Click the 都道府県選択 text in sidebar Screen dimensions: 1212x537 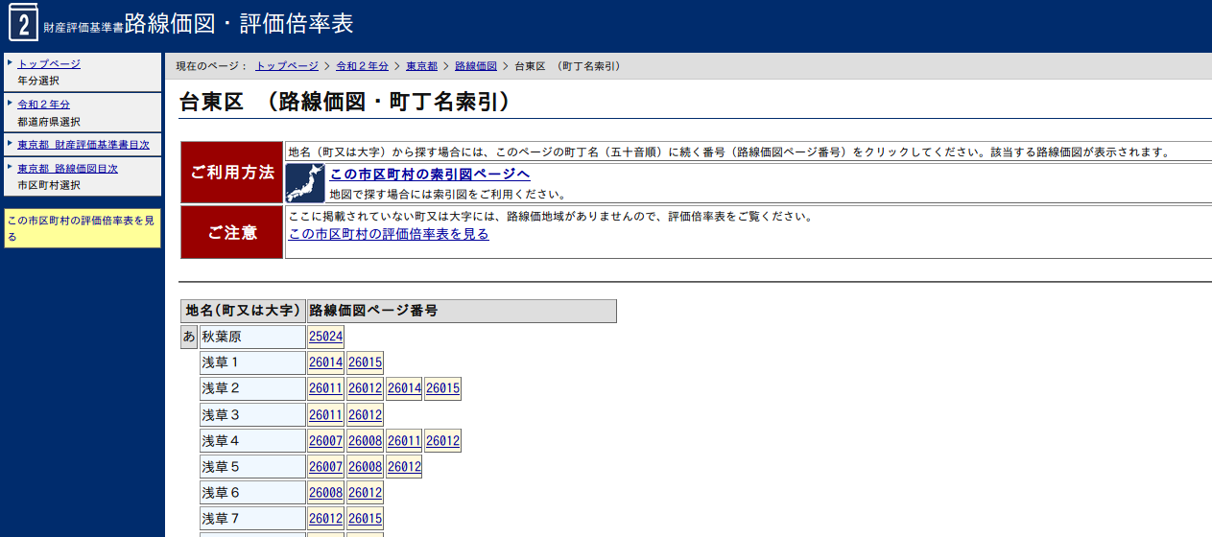49,122
